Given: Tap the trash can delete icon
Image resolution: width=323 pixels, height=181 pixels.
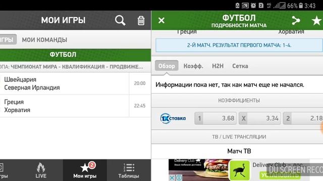Looking at the screenshot, I should [141, 21].
